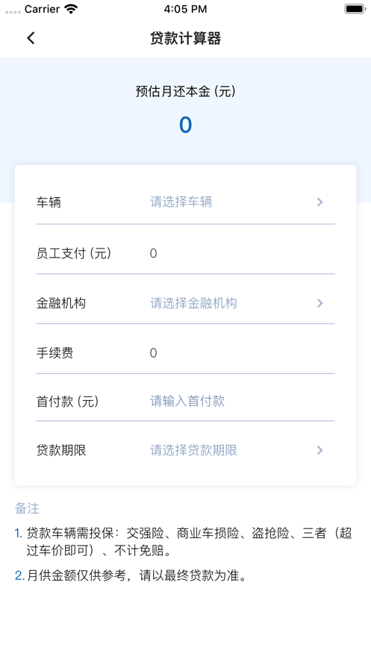This screenshot has width=371, height=659.
Task: Open the 贷款期限 chevron arrow
Action: click(x=320, y=450)
